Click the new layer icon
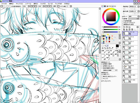Viewport: 140px width, 103px height. (124, 27)
